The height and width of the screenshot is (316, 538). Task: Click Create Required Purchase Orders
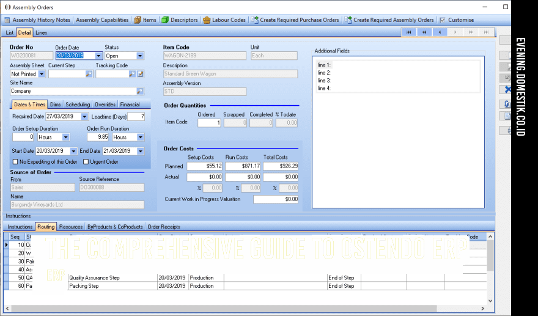pos(295,20)
